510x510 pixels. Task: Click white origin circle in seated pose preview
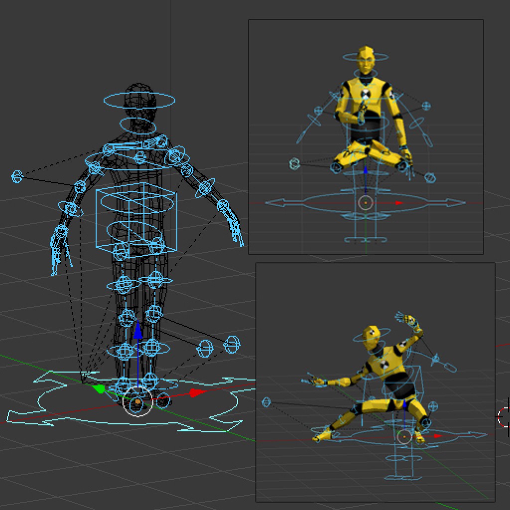click(x=366, y=203)
